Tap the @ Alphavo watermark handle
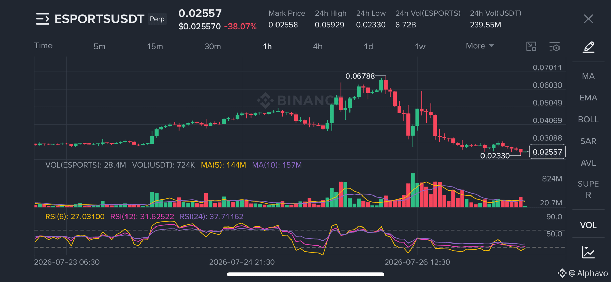The height and width of the screenshot is (282, 611). point(588,273)
